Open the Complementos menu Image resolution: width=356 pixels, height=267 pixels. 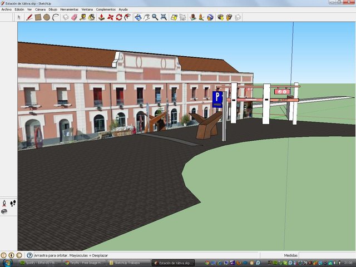[106, 9]
